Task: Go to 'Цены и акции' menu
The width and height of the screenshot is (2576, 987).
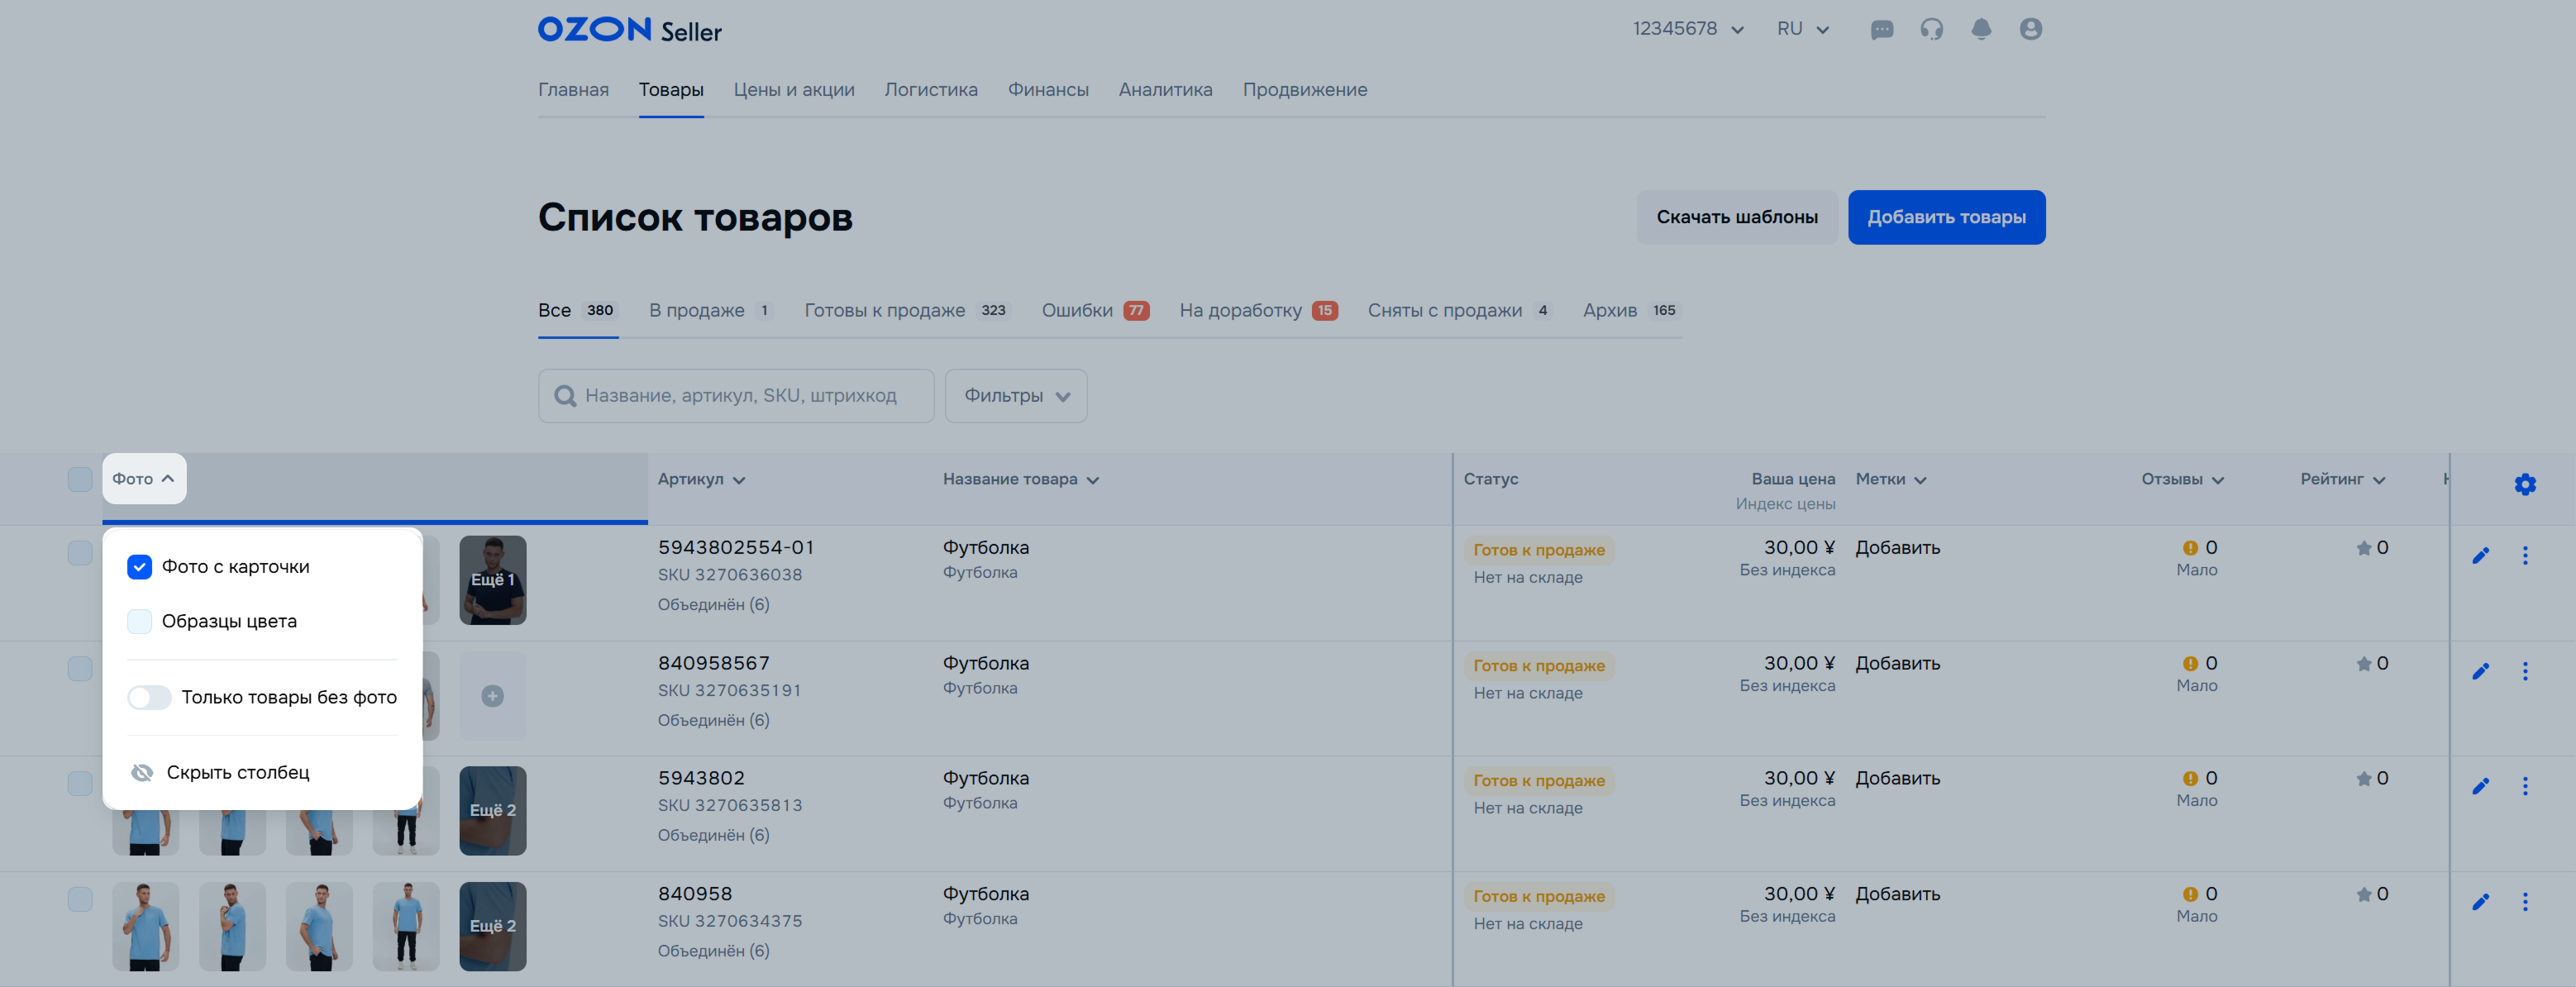Action: click(793, 90)
